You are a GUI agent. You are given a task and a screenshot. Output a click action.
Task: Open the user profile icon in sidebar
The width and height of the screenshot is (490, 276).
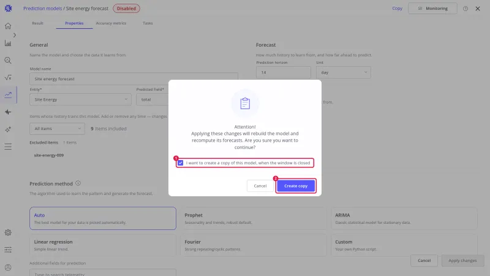[8, 267]
